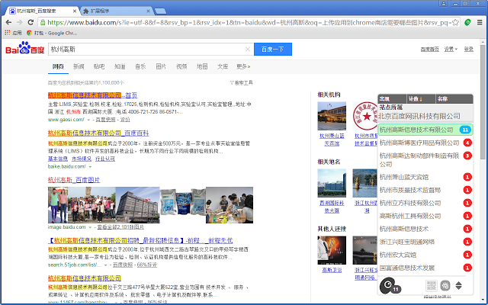This screenshot has width=488, height=305.
Task: Click the QR code icon in extension panel
Action: 431,285
